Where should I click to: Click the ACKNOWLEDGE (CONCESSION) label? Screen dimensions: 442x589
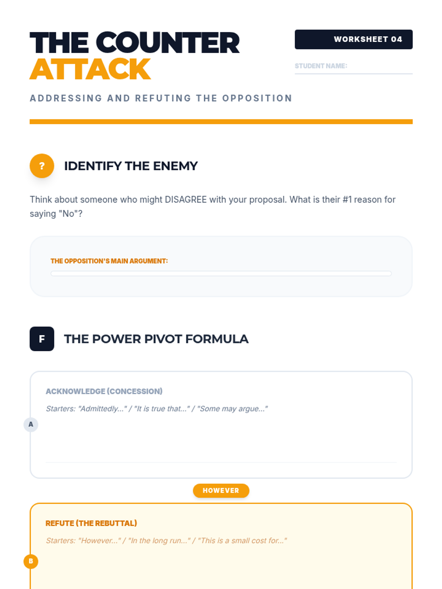104,391
